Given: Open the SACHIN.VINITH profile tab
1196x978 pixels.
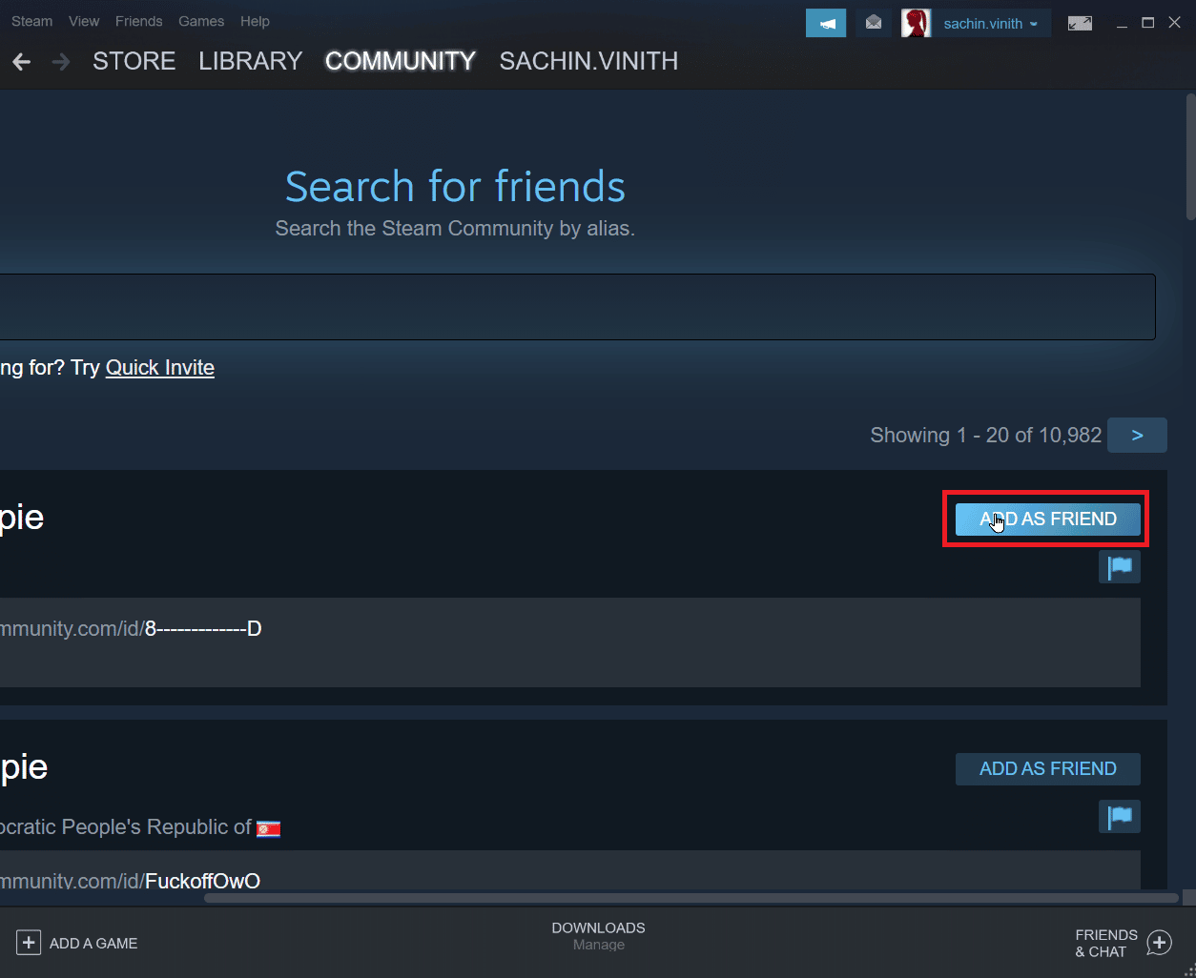Looking at the screenshot, I should point(588,61).
